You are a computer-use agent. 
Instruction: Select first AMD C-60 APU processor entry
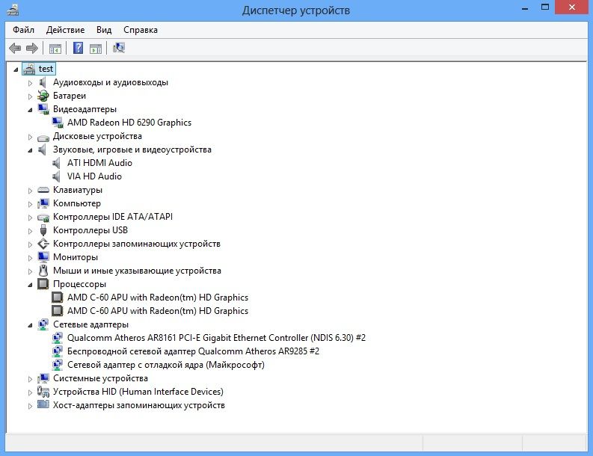tap(158, 298)
